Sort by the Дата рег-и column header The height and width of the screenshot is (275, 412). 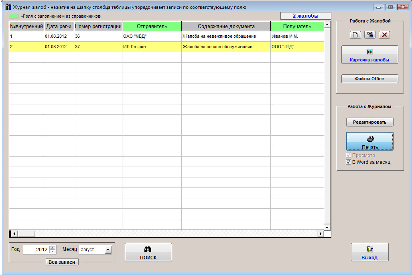(x=59, y=26)
